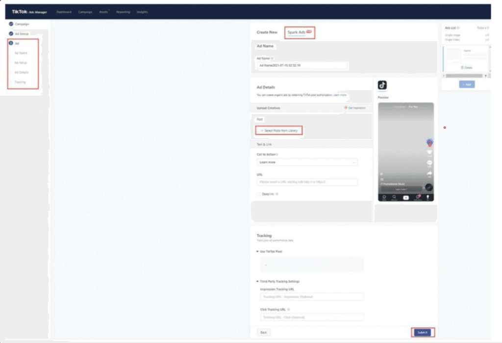Click the heart icon in the preview
The height and width of the screenshot is (343, 502).
[429, 152]
